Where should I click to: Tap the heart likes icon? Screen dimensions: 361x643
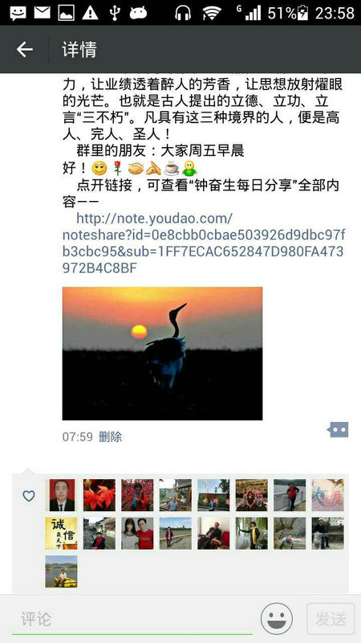coord(29,496)
